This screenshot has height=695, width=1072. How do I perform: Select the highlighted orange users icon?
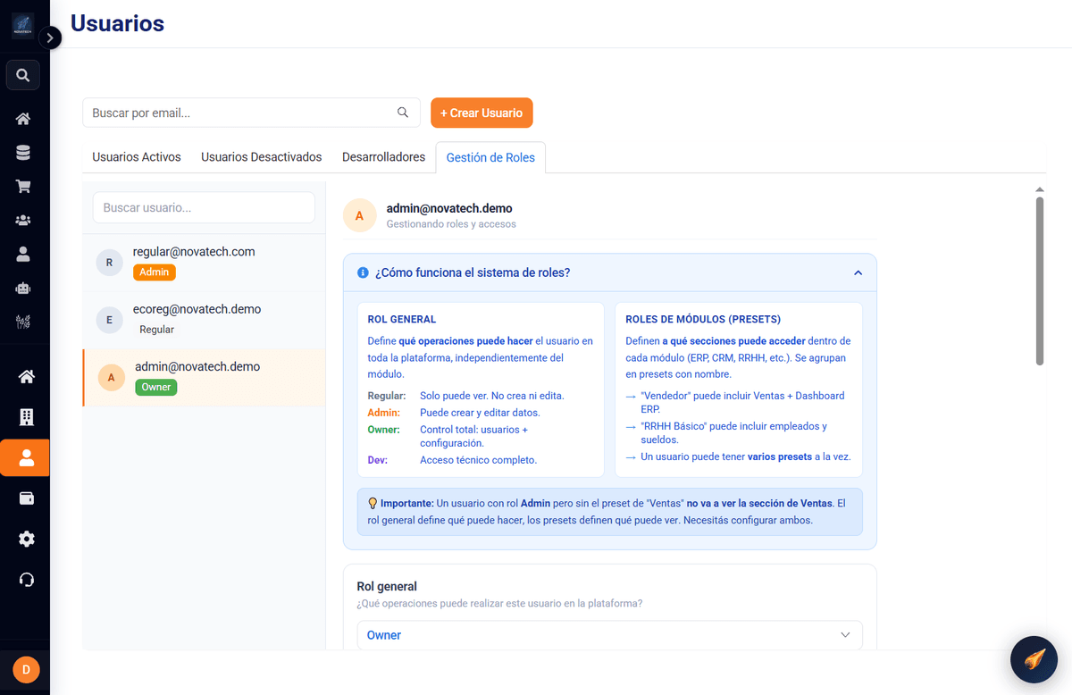pos(25,458)
